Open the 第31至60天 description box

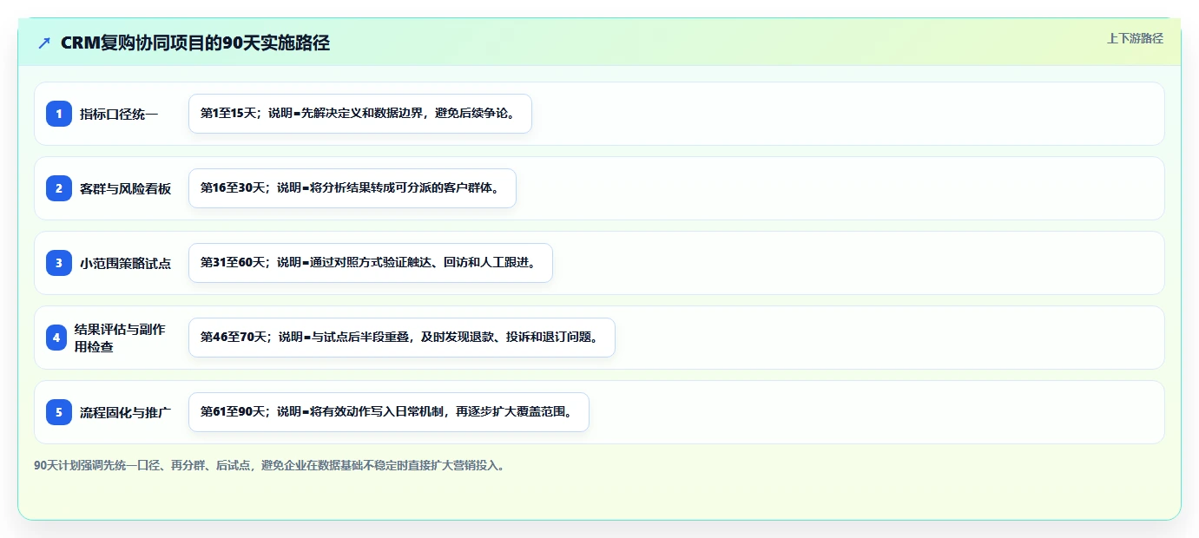(x=371, y=263)
